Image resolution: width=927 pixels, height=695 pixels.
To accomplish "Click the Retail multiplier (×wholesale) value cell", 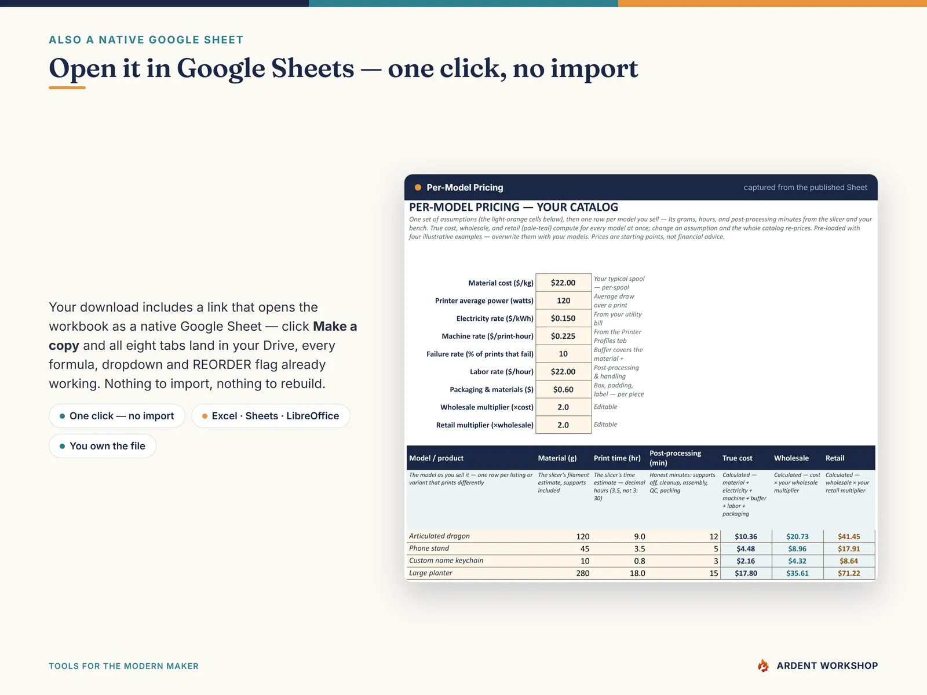I will (x=563, y=425).
